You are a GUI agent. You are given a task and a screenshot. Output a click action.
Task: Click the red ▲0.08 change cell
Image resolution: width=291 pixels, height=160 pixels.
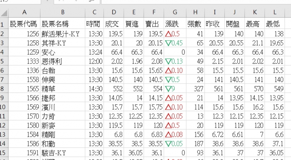(x=175, y=135)
